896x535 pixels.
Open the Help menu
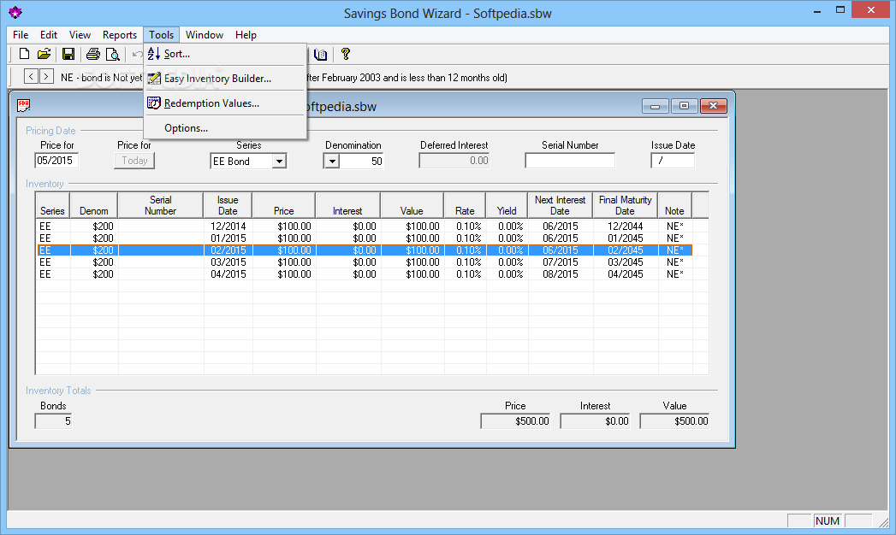(246, 35)
